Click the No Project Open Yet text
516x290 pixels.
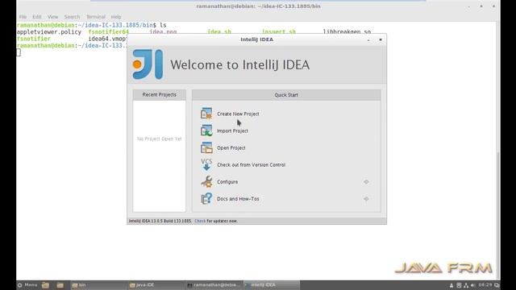pyautogui.click(x=160, y=139)
